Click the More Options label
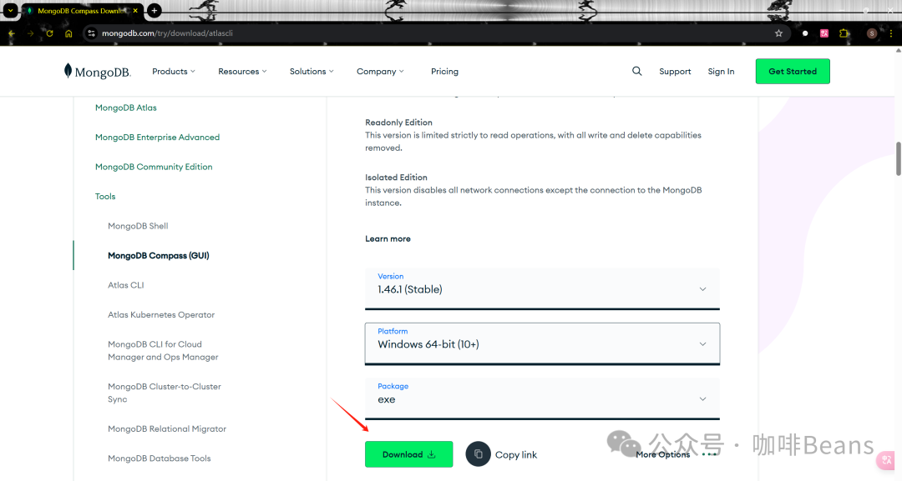 pos(662,454)
